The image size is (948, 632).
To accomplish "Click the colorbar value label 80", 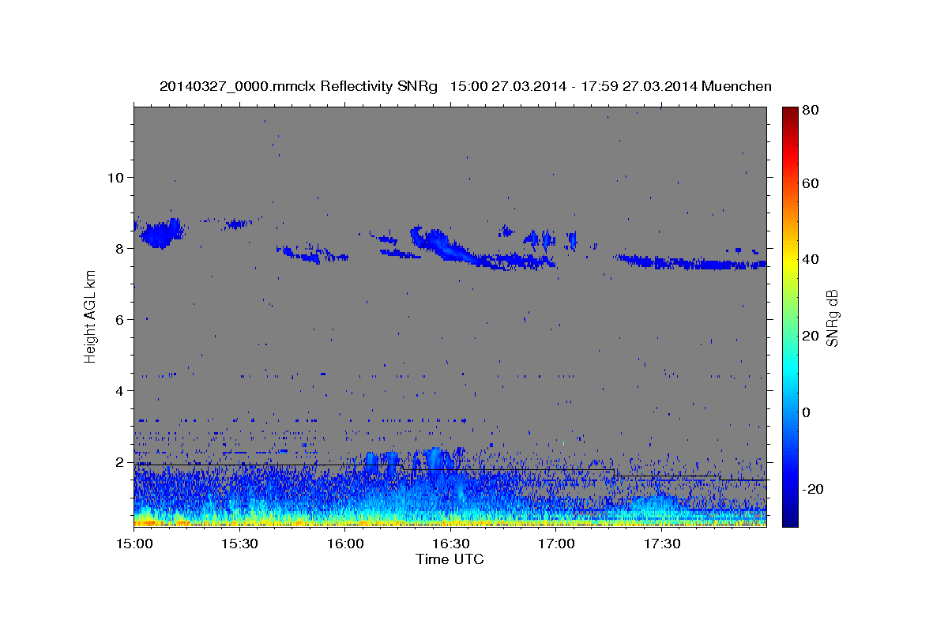I will pyautogui.click(x=811, y=110).
